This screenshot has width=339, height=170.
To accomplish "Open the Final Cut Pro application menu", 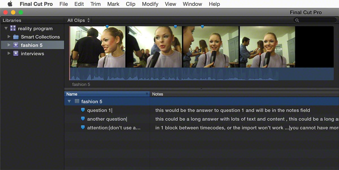I will pyautogui.click(x=36, y=4).
